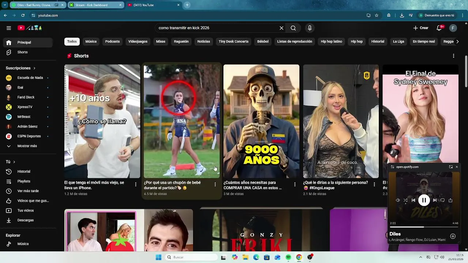Open Chrome downloads icon
The image size is (468, 263).
[x=402, y=15]
